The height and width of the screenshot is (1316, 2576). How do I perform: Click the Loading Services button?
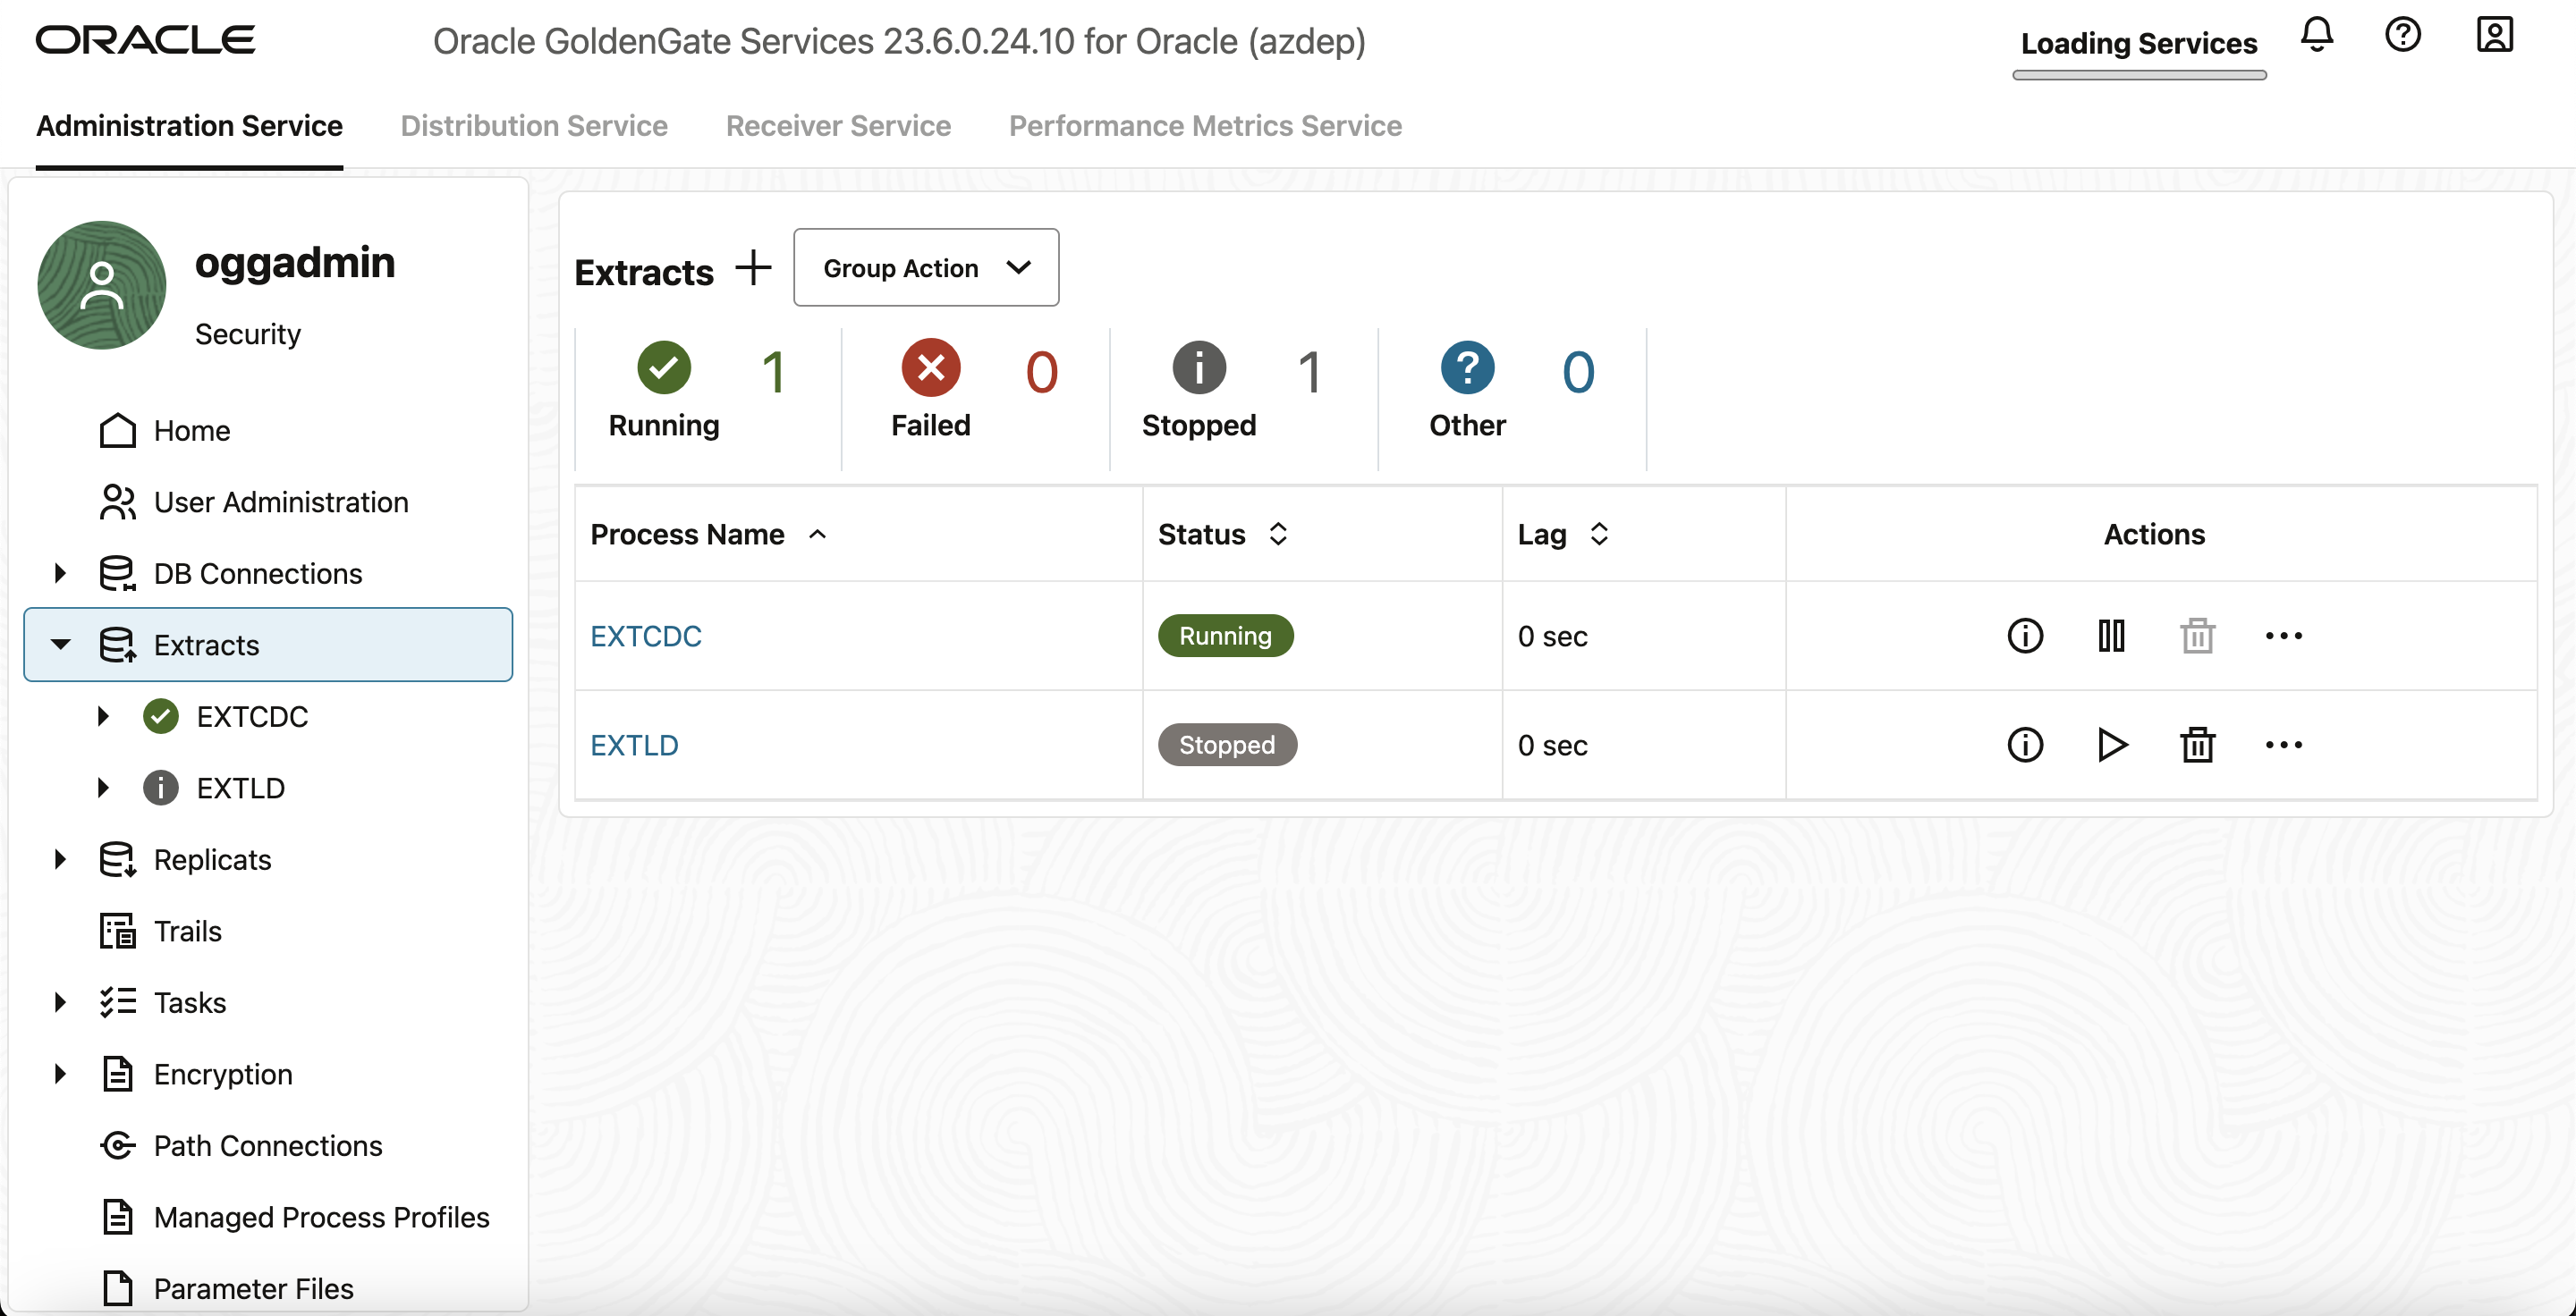point(2139,43)
